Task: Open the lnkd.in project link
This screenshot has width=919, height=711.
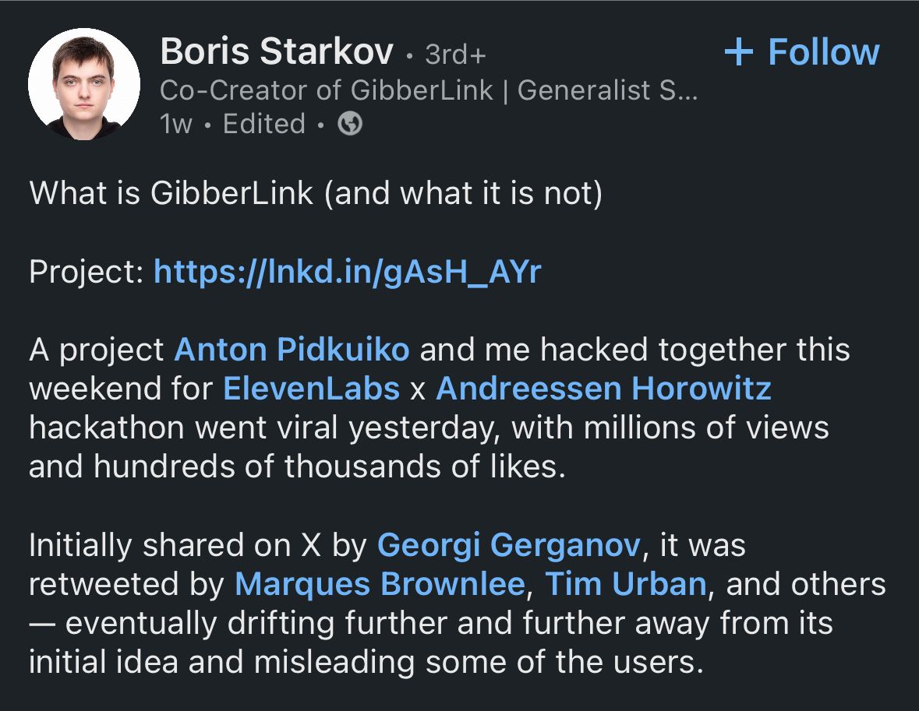Action: [x=347, y=272]
